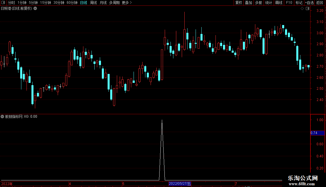Screen dimensions: 326x187
Task: Click the 2.40 price axis label
Action: 320,100
